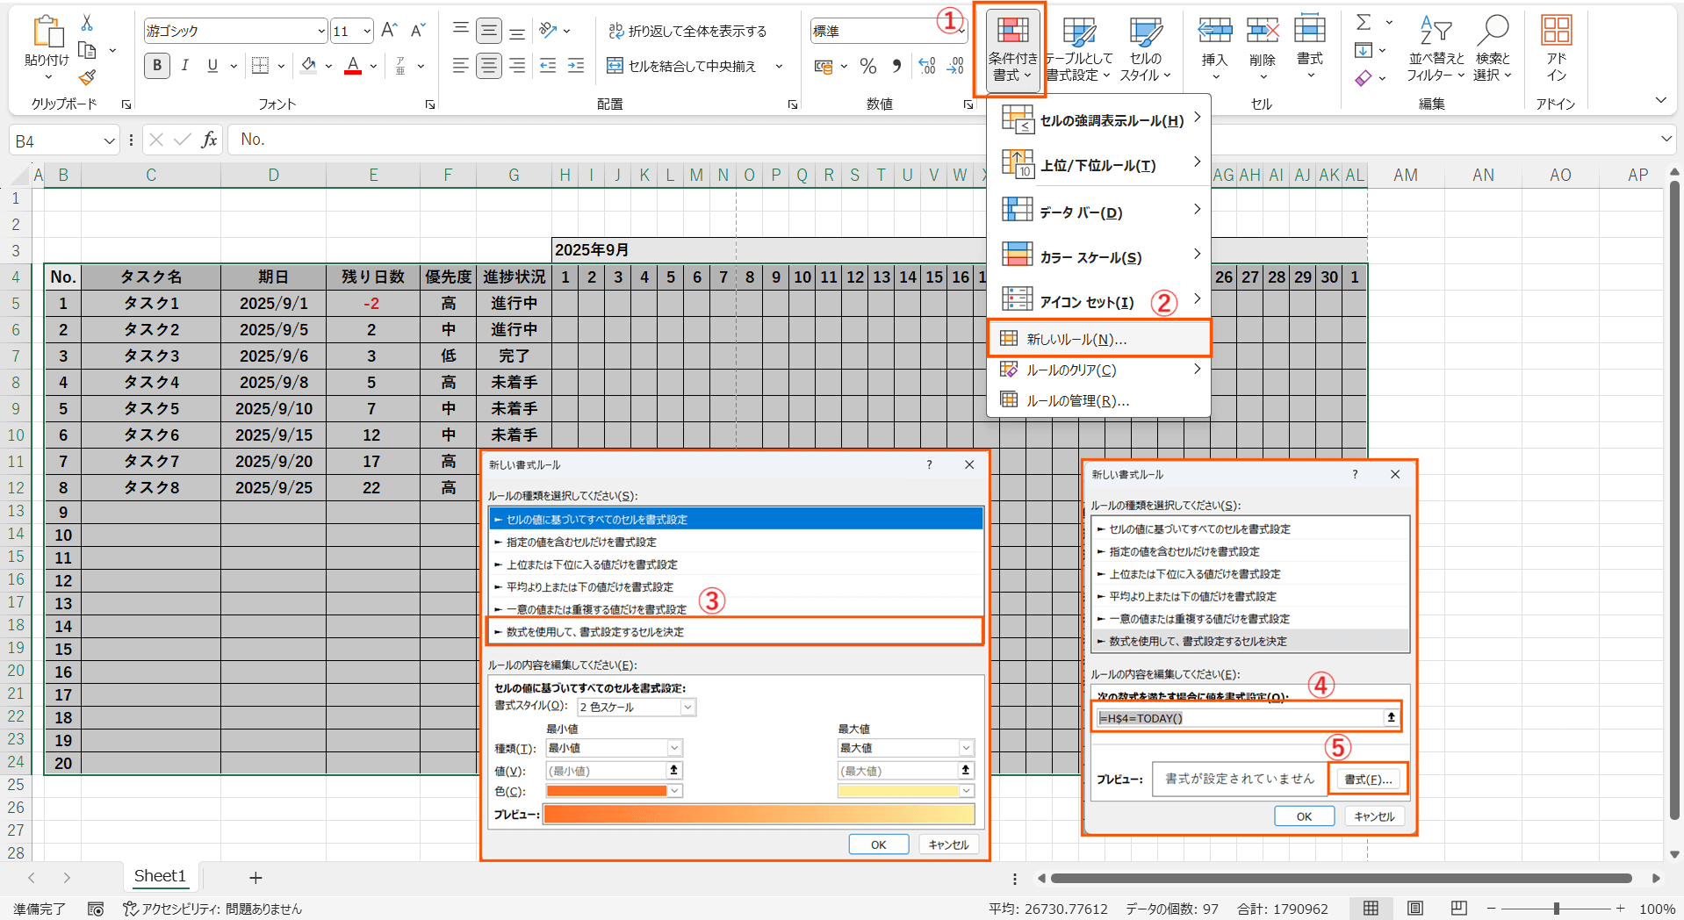Viewport: 1684px width, 920px height.
Task: Click the orange minimum color swatch
Action: click(x=606, y=791)
